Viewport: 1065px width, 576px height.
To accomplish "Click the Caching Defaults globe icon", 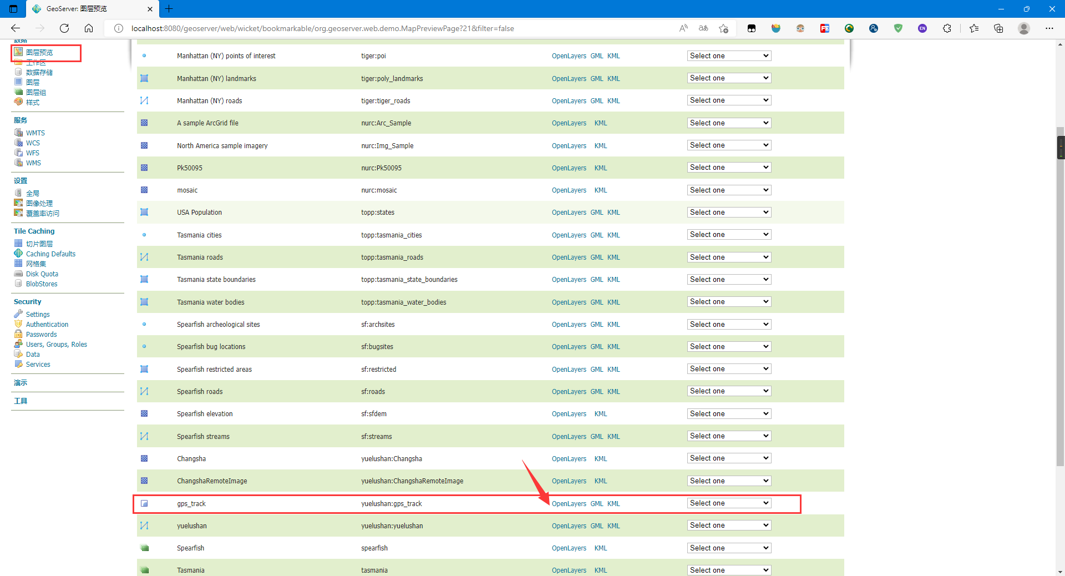I will (18, 254).
